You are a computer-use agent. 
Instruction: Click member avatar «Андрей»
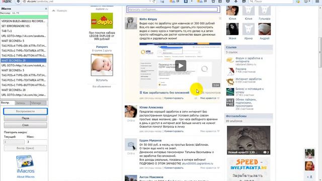(264, 29)
